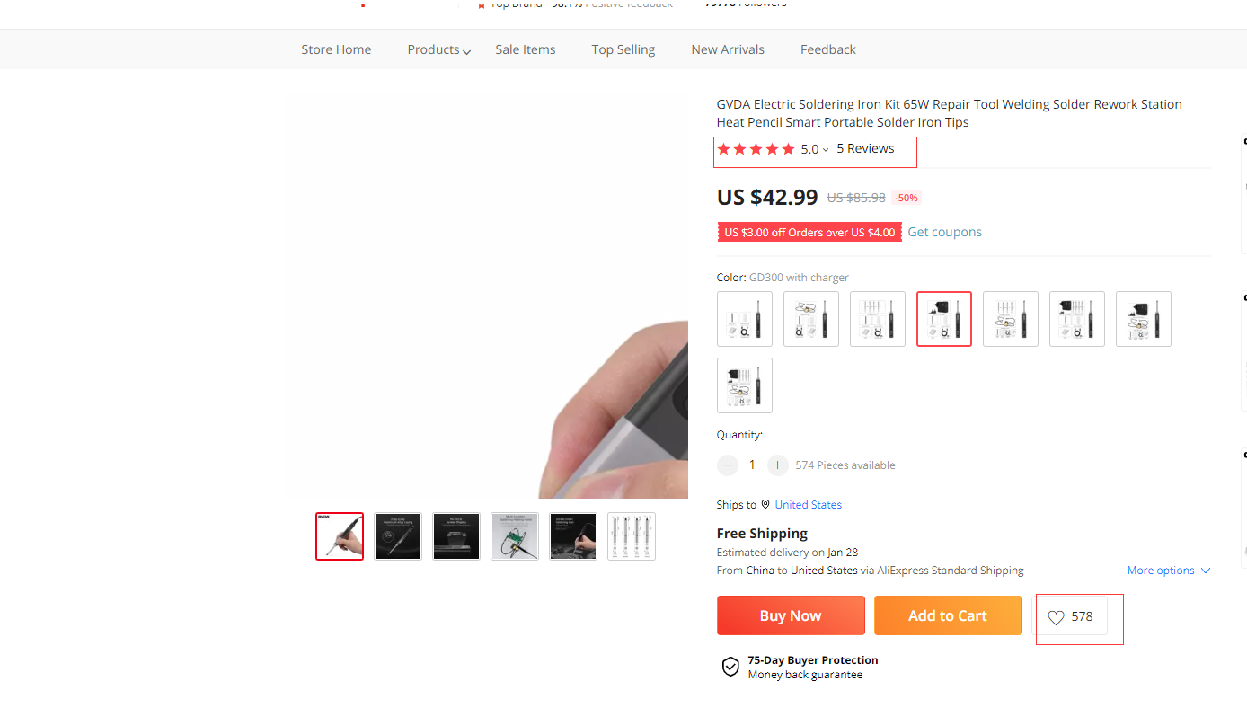Click the plus icon to increase quantity

point(778,465)
